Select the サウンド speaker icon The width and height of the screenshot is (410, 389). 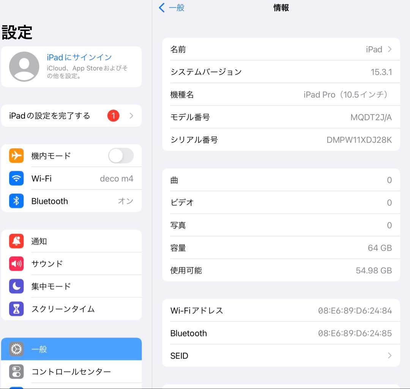coord(17,264)
